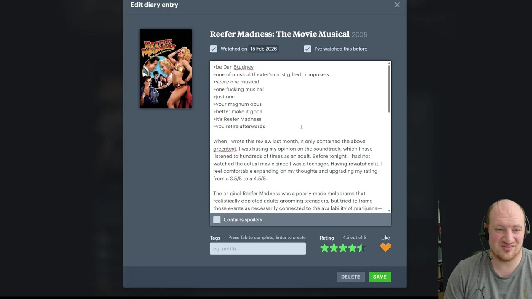Set rating to fourth star
532x299 pixels.
pos(352,248)
